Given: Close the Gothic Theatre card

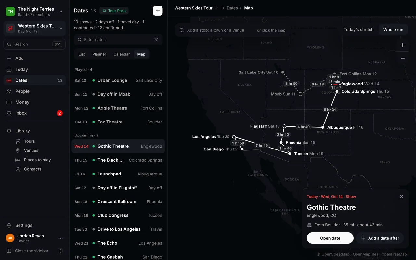Looking at the screenshot, I should coord(401,197).
